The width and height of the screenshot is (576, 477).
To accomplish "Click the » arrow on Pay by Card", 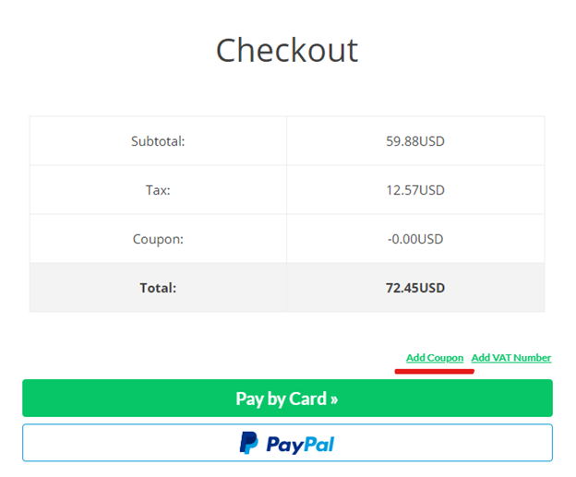I will click(333, 399).
